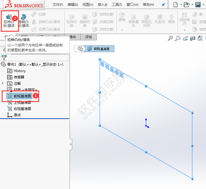Viewport: 206px width, 189px height.
Task: Open the open file dropdown arrow
Action: pyautogui.click(x=192, y=5)
